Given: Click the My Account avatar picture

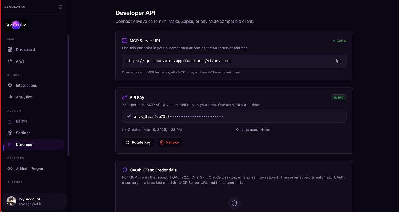Looking at the screenshot, I should 11,201.
